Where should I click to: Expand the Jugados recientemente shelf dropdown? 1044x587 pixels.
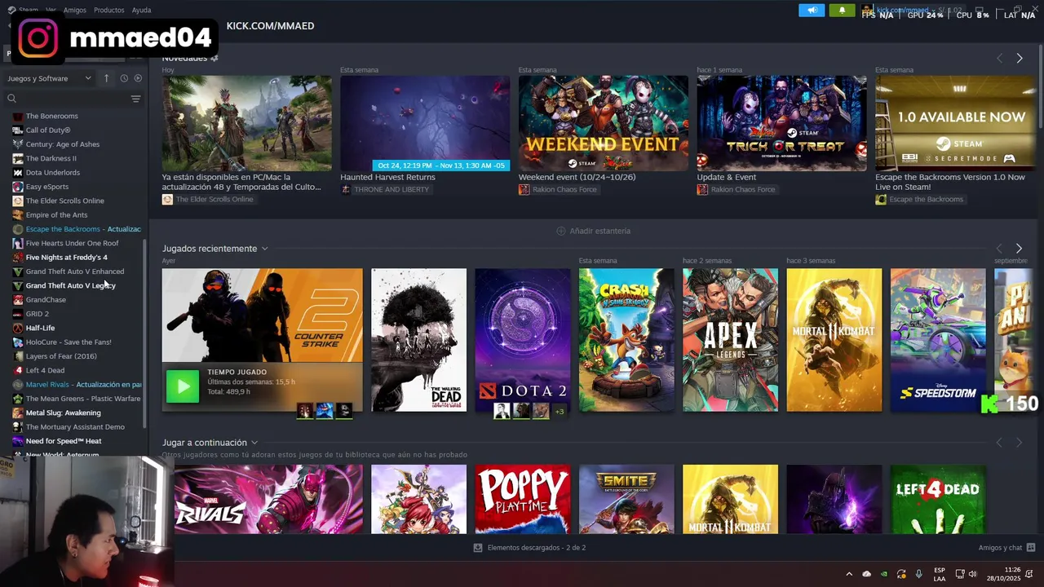(x=264, y=249)
